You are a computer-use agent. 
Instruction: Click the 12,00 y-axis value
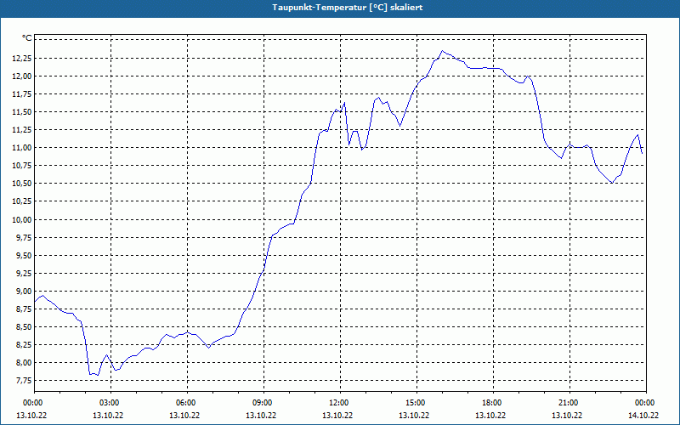click(x=22, y=76)
